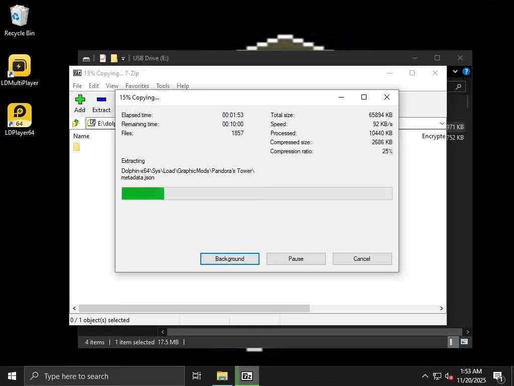This screenshot has width=514, height=386.
Task: Click the Explorer help question-mark icon
Action: (x=466, y=71)
